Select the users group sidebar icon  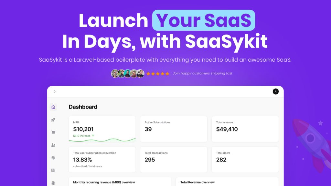[53, 145]
